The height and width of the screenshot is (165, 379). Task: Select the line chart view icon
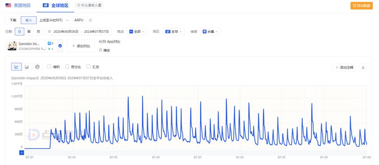pos(16,67)
